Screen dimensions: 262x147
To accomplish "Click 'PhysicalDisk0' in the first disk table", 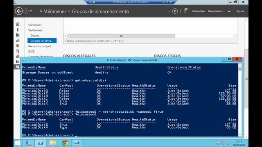I will pyautogui.click(x=35, y=91).
